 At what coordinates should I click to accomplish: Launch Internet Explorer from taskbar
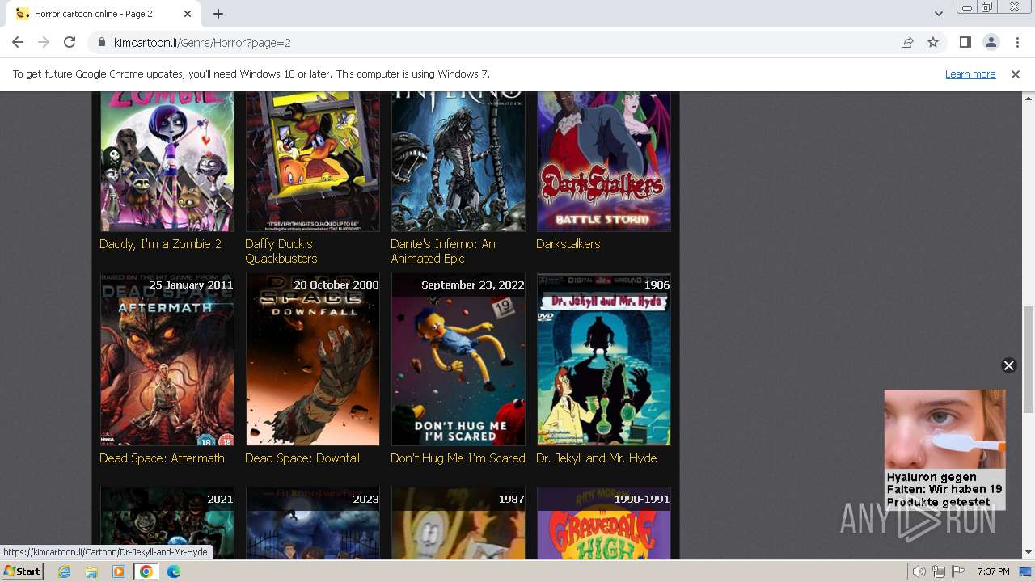point(64,571)
